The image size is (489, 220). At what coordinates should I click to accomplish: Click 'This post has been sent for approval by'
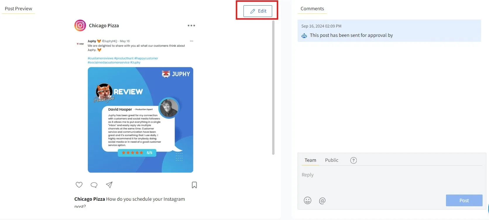pyautogui.click(x=351, y=35)
